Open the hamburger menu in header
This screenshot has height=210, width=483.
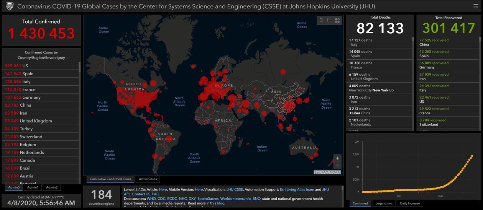(x=476, y=6)
